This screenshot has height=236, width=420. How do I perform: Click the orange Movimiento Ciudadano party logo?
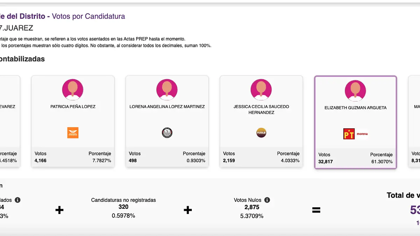73,133
